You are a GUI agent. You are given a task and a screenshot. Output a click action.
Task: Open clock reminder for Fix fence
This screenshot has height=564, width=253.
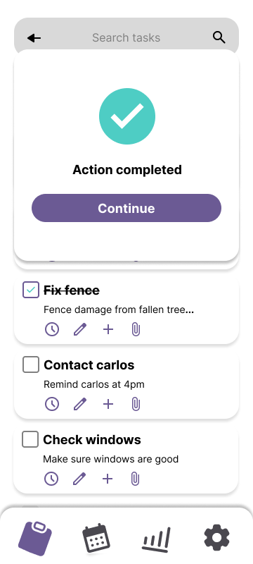click(52, 329)
